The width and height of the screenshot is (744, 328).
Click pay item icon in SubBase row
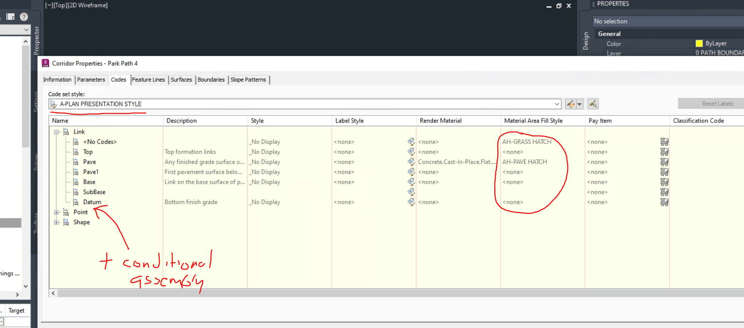click(x=664, y=192)
